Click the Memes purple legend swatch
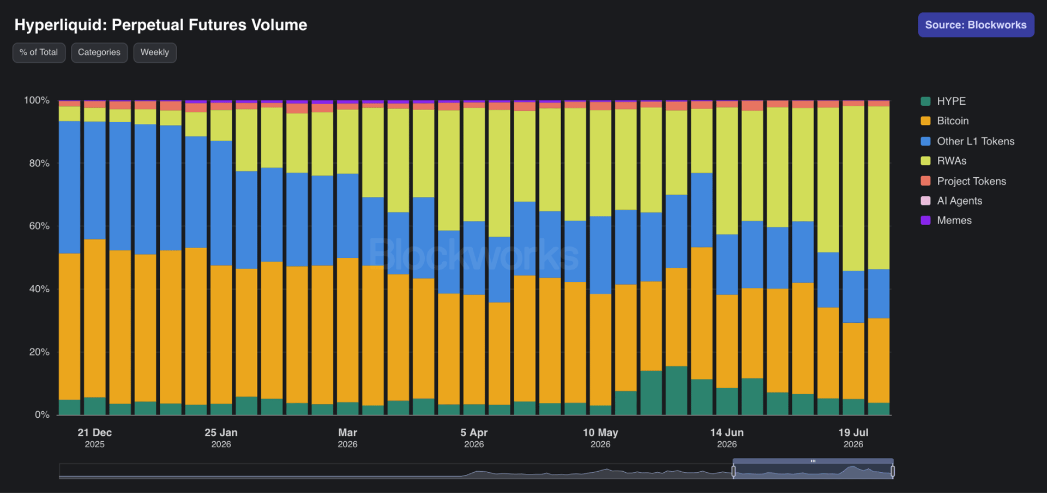 [x=925, y=220]
